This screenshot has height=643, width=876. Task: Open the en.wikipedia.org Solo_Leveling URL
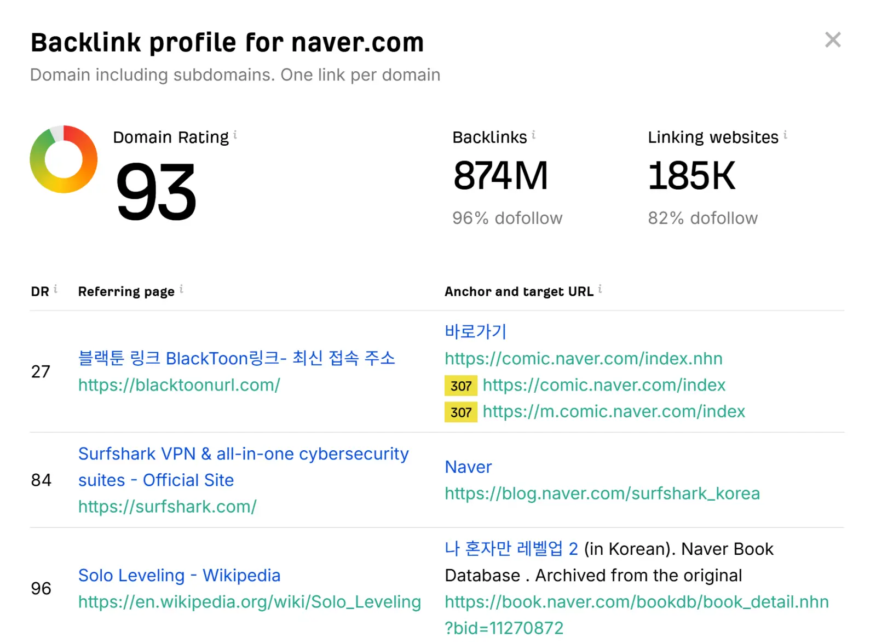pyautogui.click(x=250, y=602)
